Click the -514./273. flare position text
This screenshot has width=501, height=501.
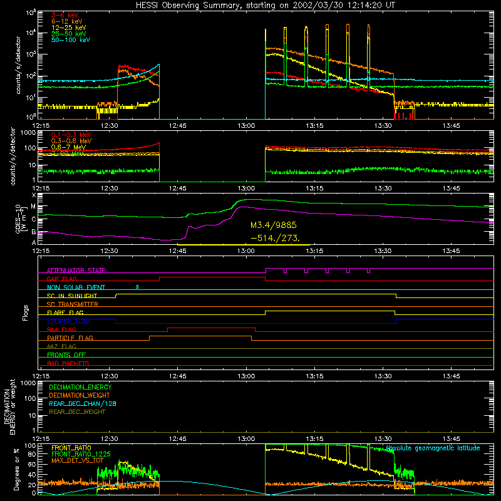[275, 238]
